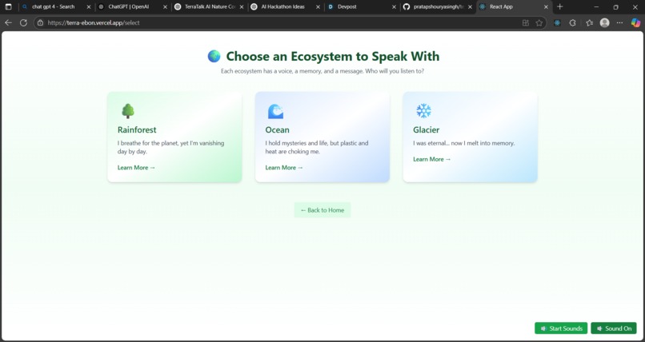This screenshot has width=645, height=342.
Task: Select the Ocean card title
Action: (x=277, y=129)
